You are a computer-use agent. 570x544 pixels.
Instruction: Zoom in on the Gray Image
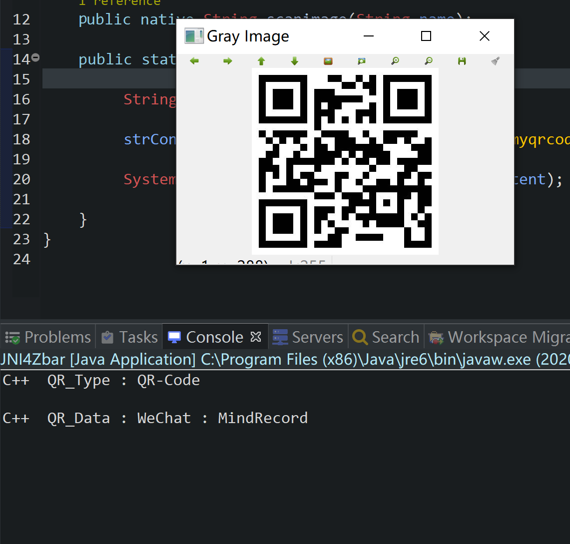(395, 61)
